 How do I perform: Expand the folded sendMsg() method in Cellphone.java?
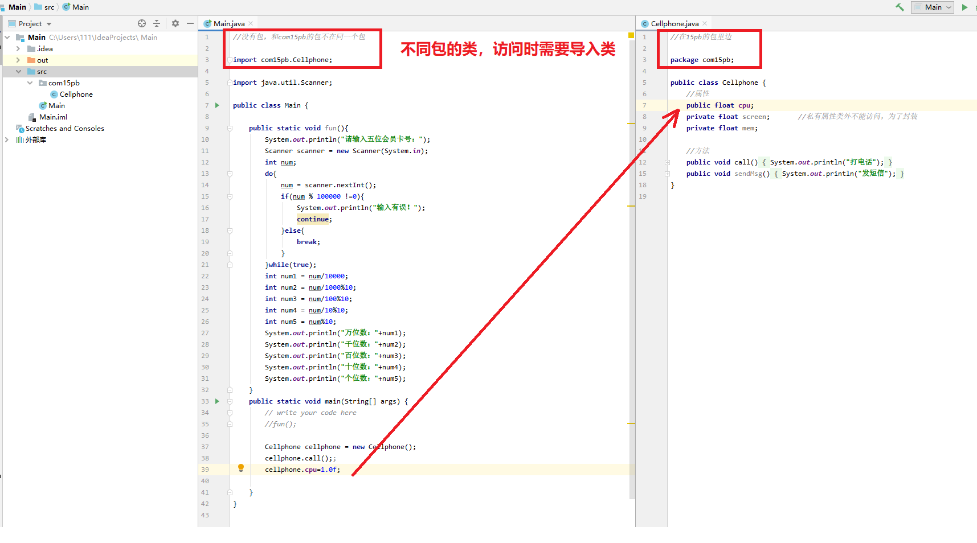[667, 174]
